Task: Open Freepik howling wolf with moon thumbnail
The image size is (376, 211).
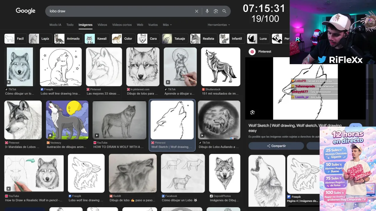Action: (x=60, y=67)
